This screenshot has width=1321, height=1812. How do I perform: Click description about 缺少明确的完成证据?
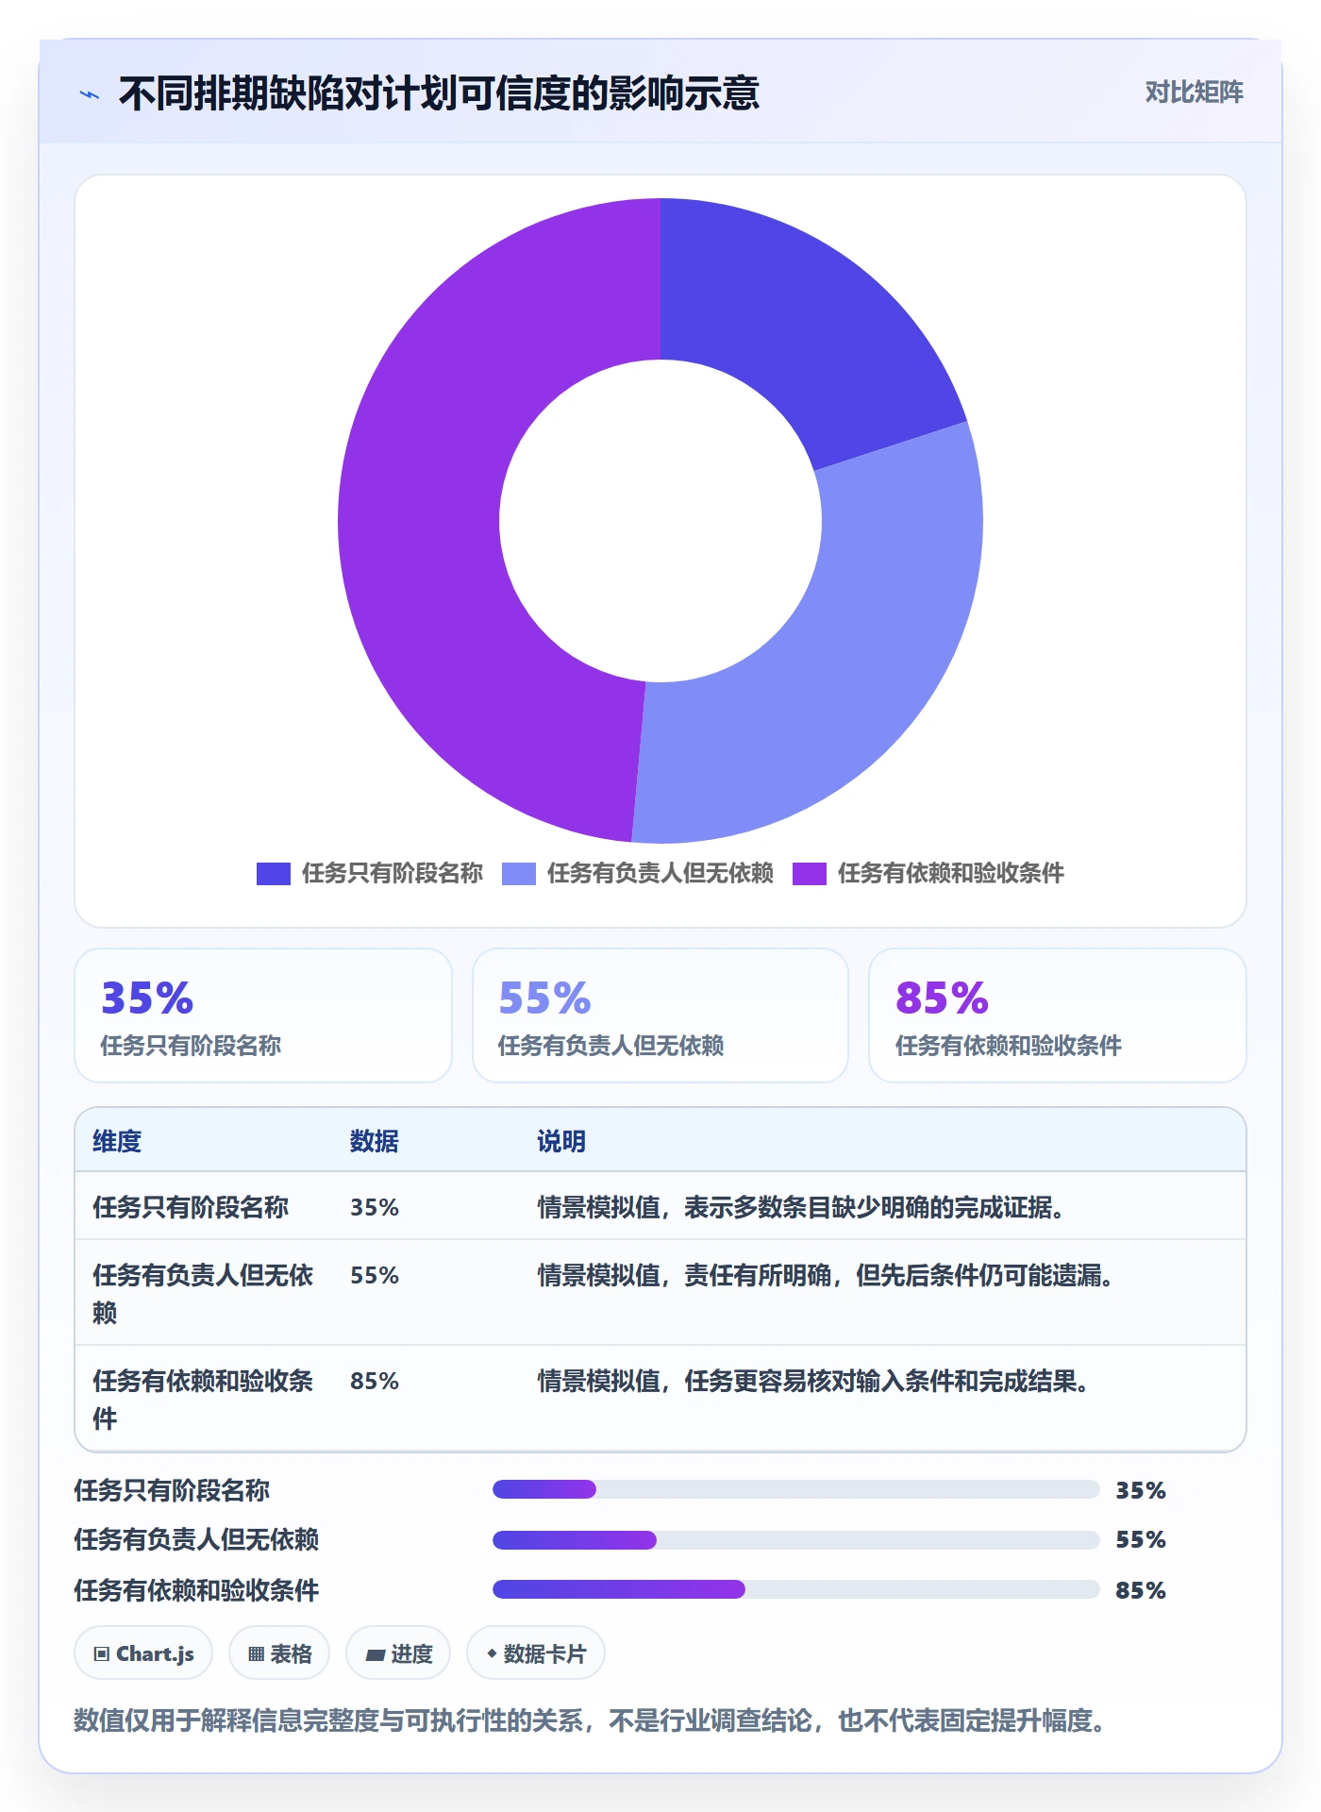pyautogui.click(x=802, y=1208)
